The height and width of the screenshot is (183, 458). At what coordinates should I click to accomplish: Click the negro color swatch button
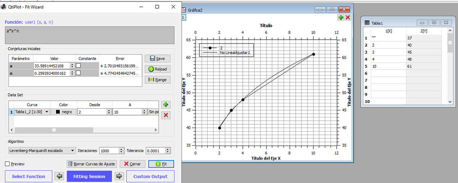tap(64, 112)
